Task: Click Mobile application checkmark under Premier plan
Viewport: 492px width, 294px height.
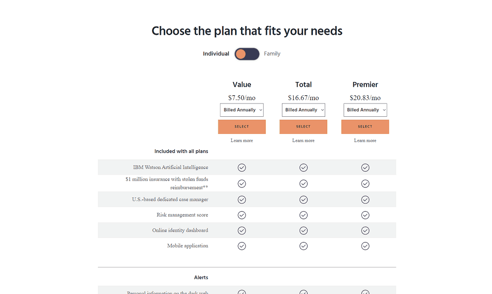Action: (365, 246)
